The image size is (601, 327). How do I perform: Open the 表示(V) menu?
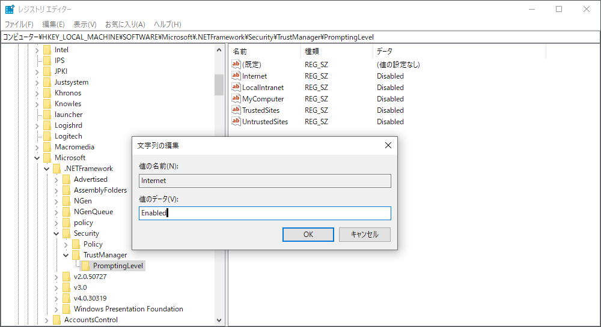click(x=85, y=25)
